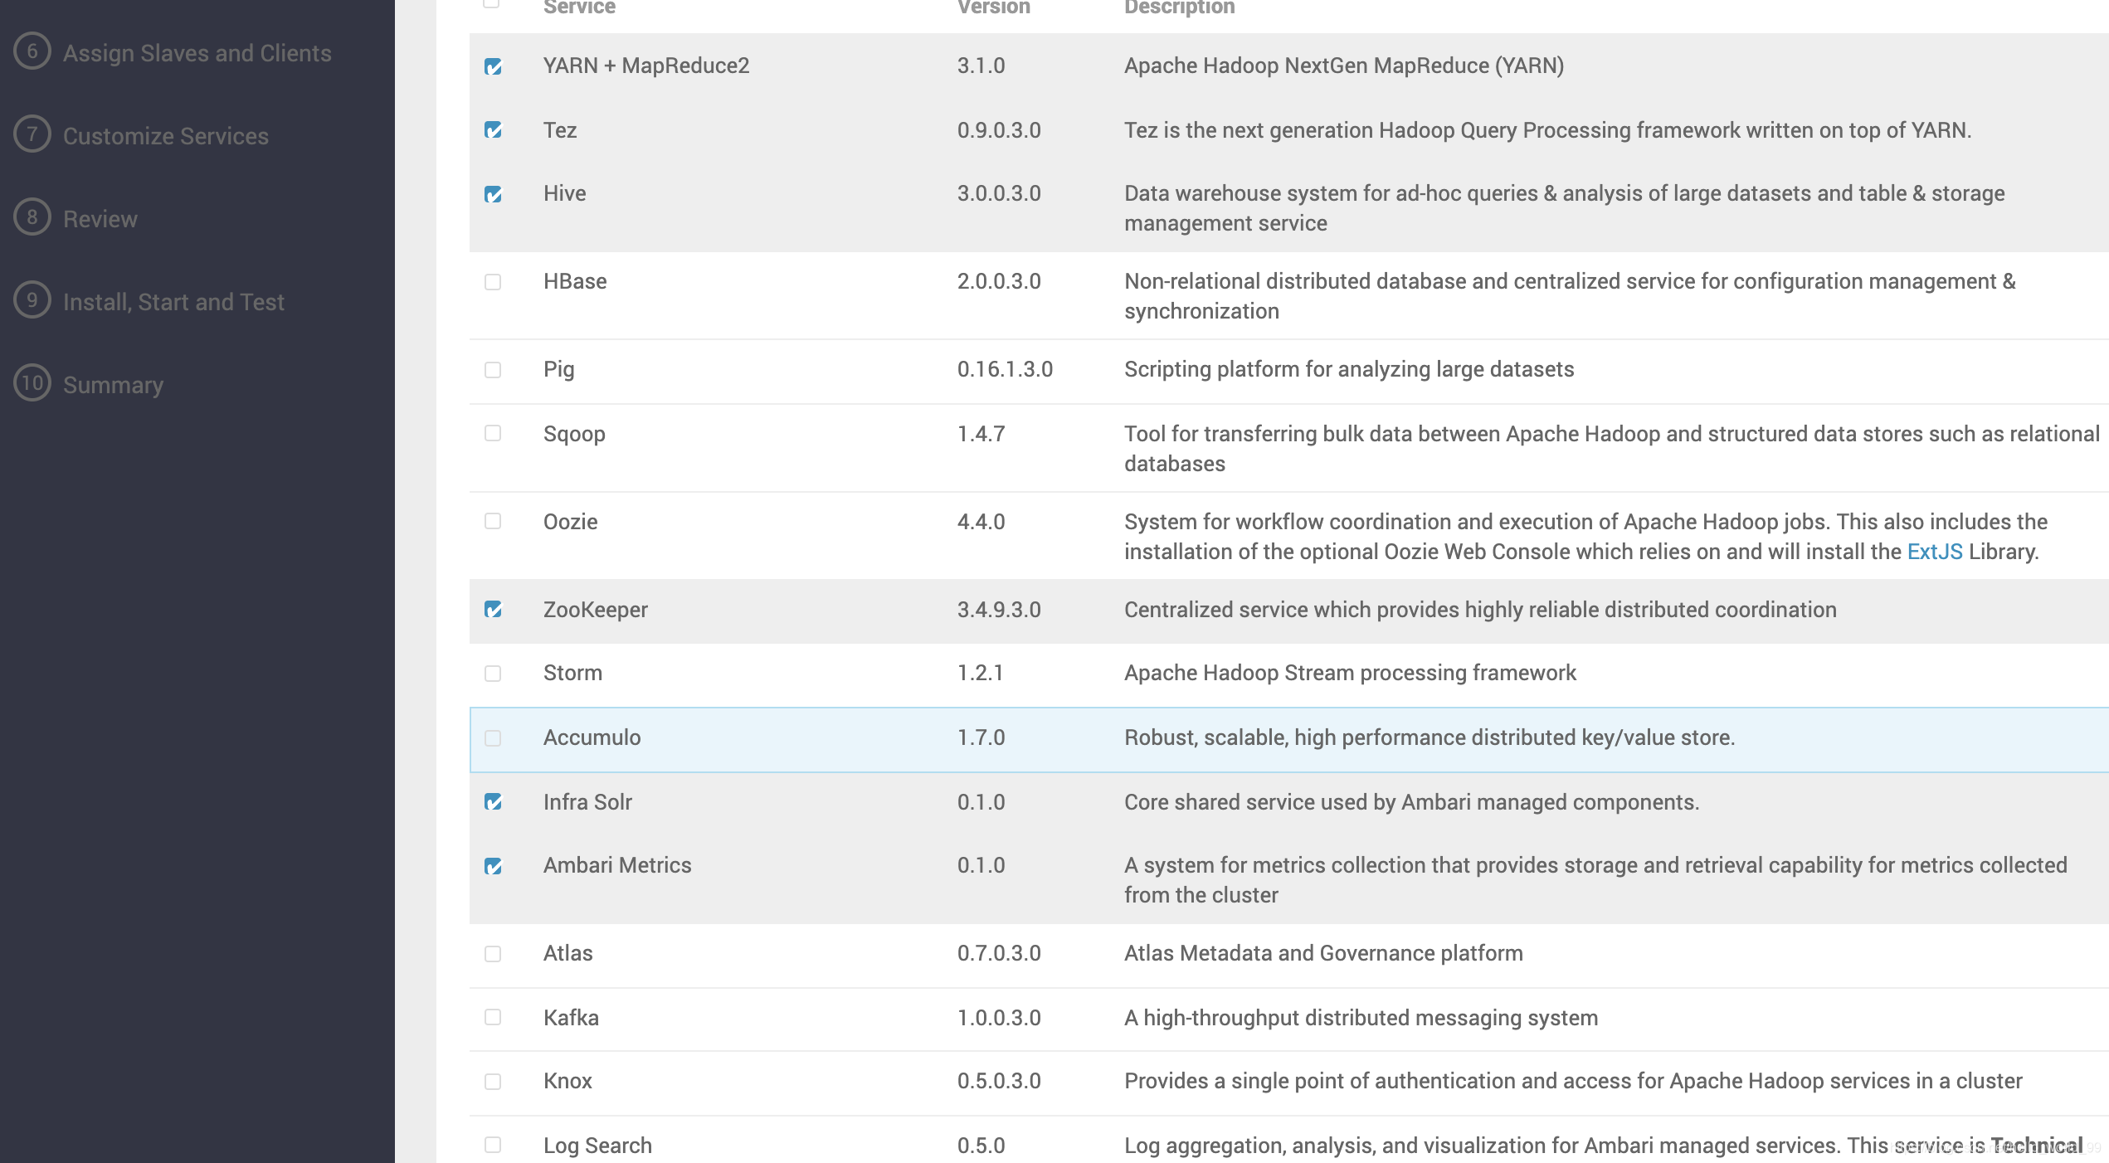Click the Knox service name
2109x1163 pixels.
567,1081
